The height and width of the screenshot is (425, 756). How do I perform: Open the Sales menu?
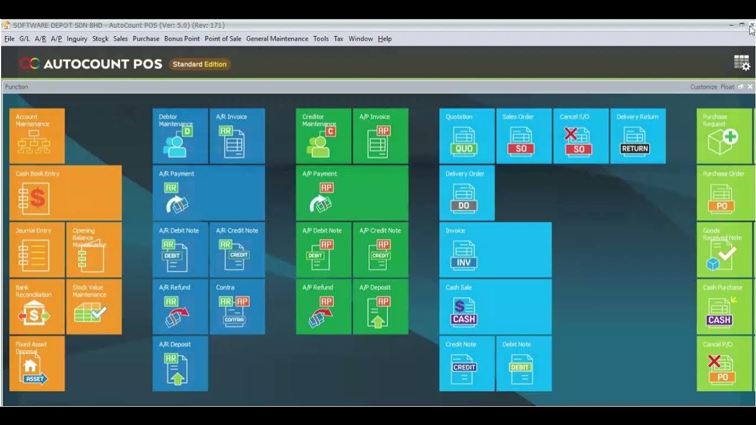point(120,38)
